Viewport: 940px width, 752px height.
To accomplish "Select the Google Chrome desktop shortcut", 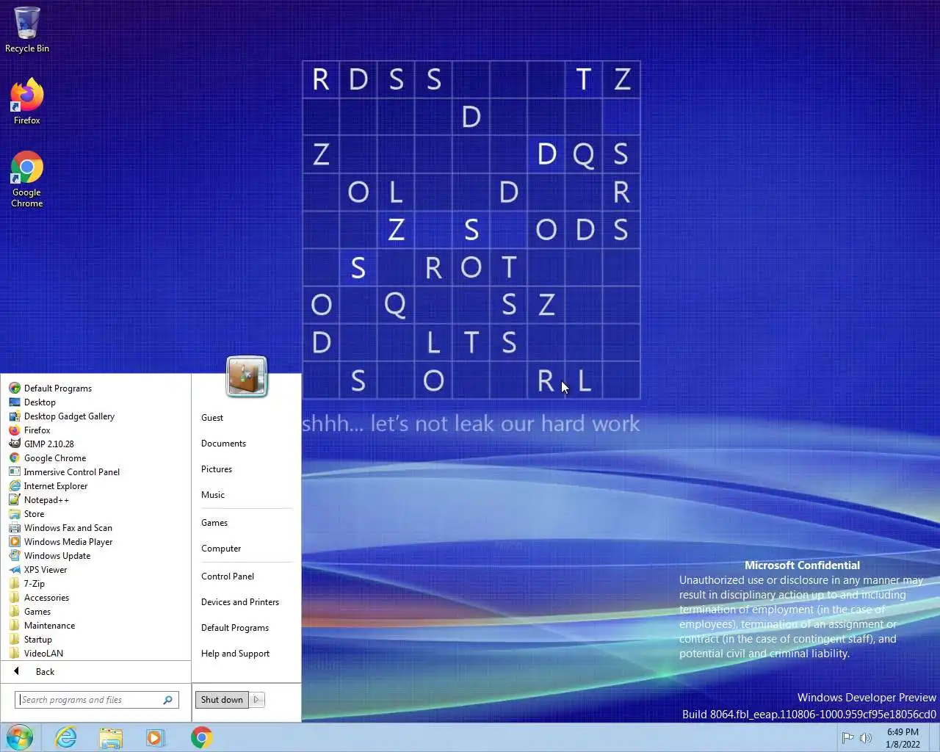I will (26, 180).
